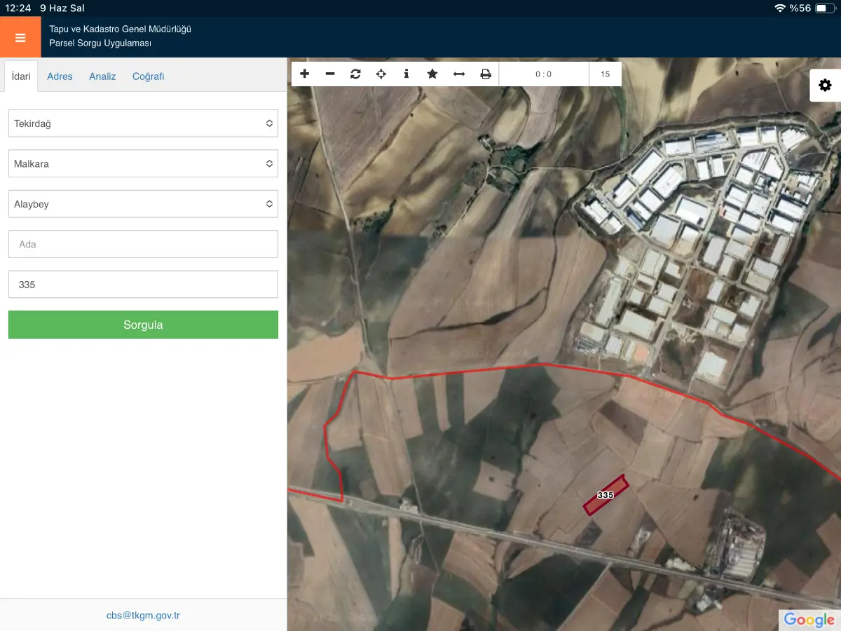Open favorites star in map toolbar
The height and width of the screenshot is (631, 841).
432,74
